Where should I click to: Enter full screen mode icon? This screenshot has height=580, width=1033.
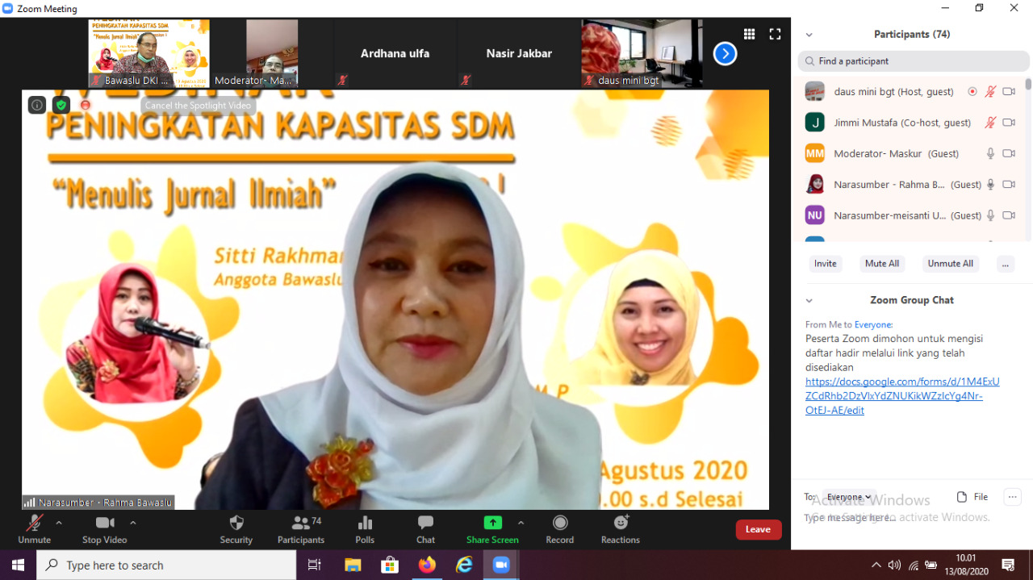pos(775,34)
